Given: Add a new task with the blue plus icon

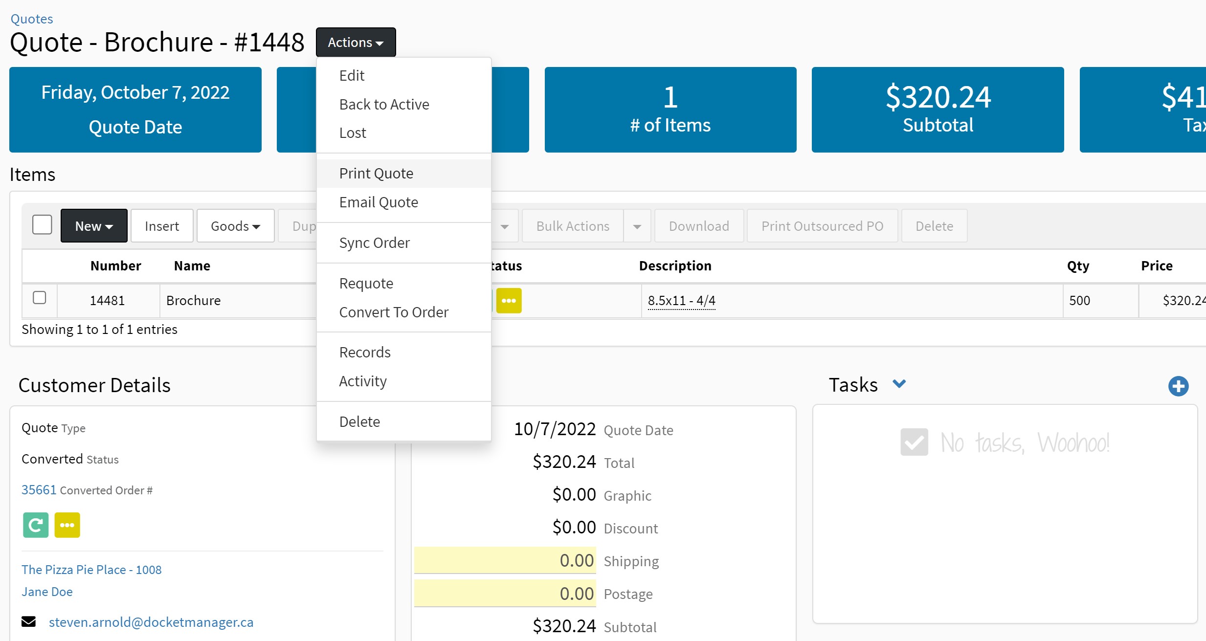Looking at the screenshot, I should (1179, 386).
